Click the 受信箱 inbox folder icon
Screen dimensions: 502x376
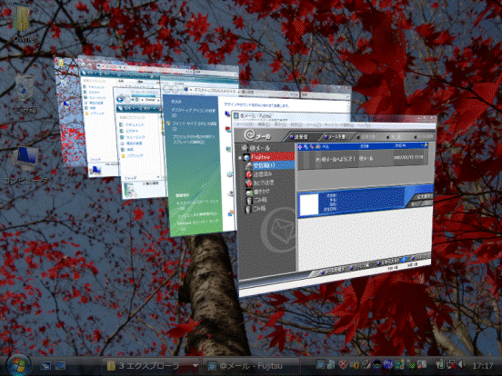248,165
